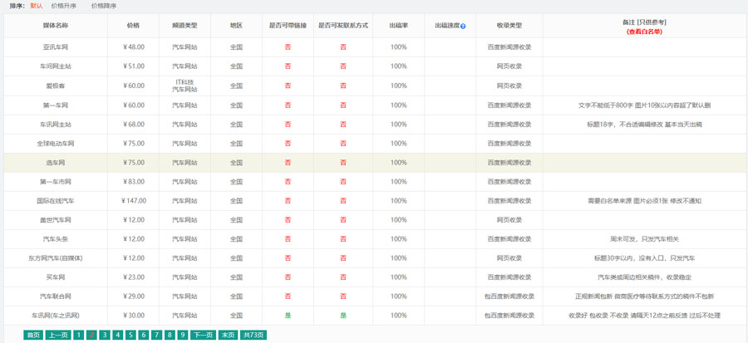Viewport: 748px width, 343px height.
Task: Go to page 9
Action: (182, 335)
